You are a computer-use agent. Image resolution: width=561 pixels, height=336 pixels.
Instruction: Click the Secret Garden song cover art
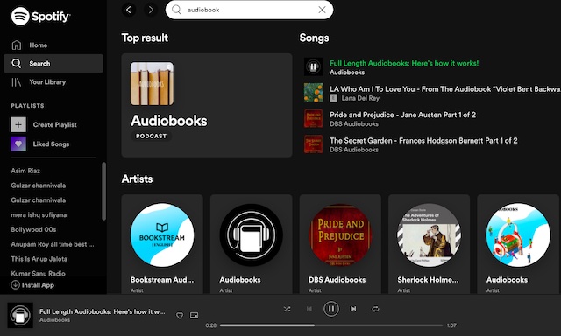coord(313,143)
